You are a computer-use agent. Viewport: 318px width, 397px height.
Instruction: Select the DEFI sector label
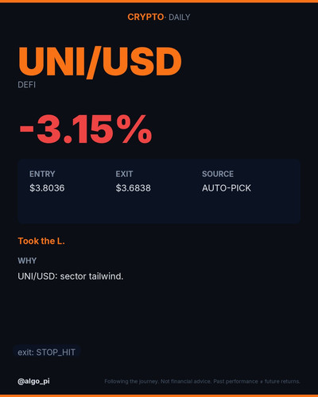coord(26,85)
